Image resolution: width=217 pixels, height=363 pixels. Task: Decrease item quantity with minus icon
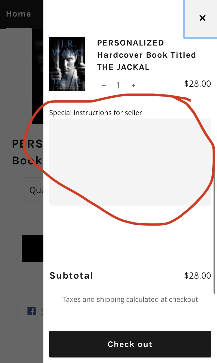(x=104, y=85)
